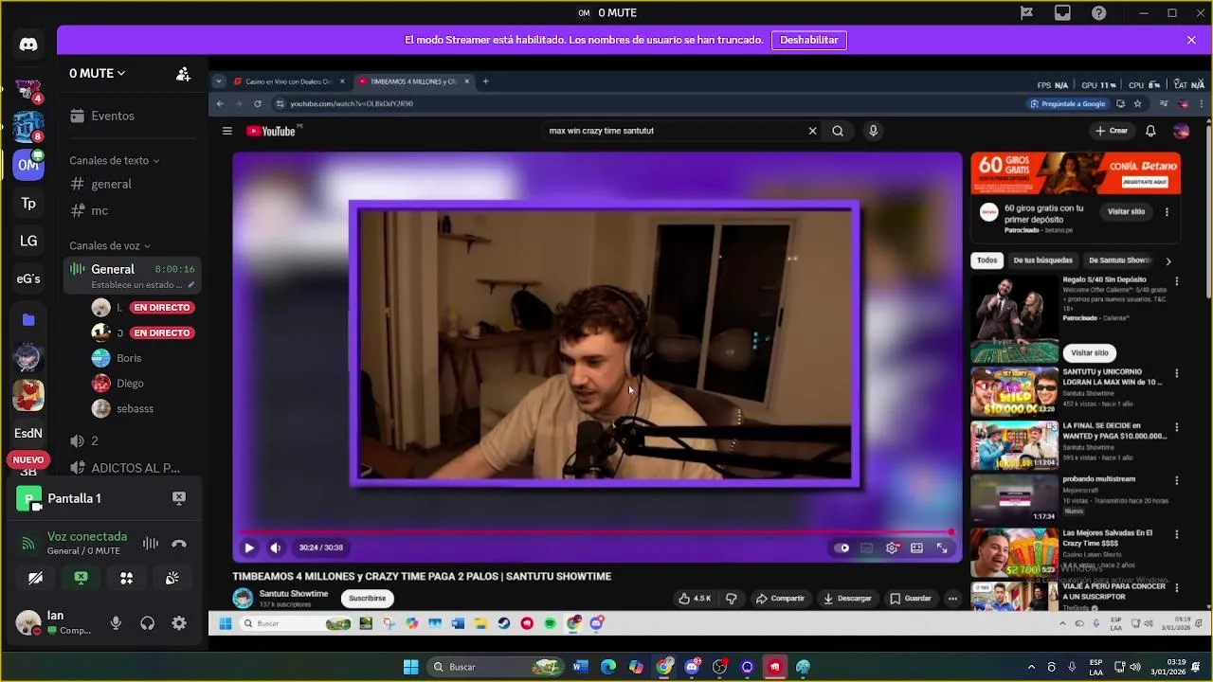Click the Compartir button
1213x682 pixels.
click(x=780, y=599)
